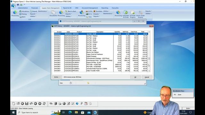The width and height of the screenshot is (205, 115).
Task: Open Works Order Enquiry
Action: point(140,14)
